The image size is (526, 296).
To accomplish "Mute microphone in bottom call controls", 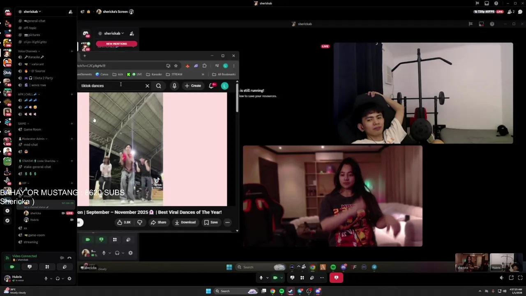I will [x=261, y=277].
